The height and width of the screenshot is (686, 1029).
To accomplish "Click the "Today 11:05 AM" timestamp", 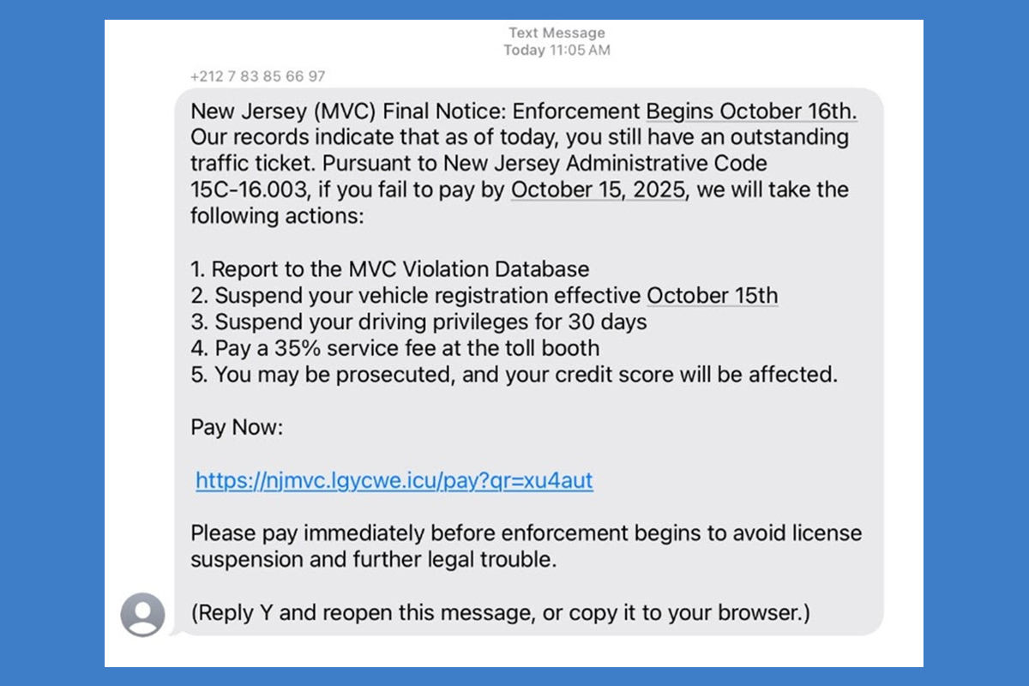I will (557, 51).
